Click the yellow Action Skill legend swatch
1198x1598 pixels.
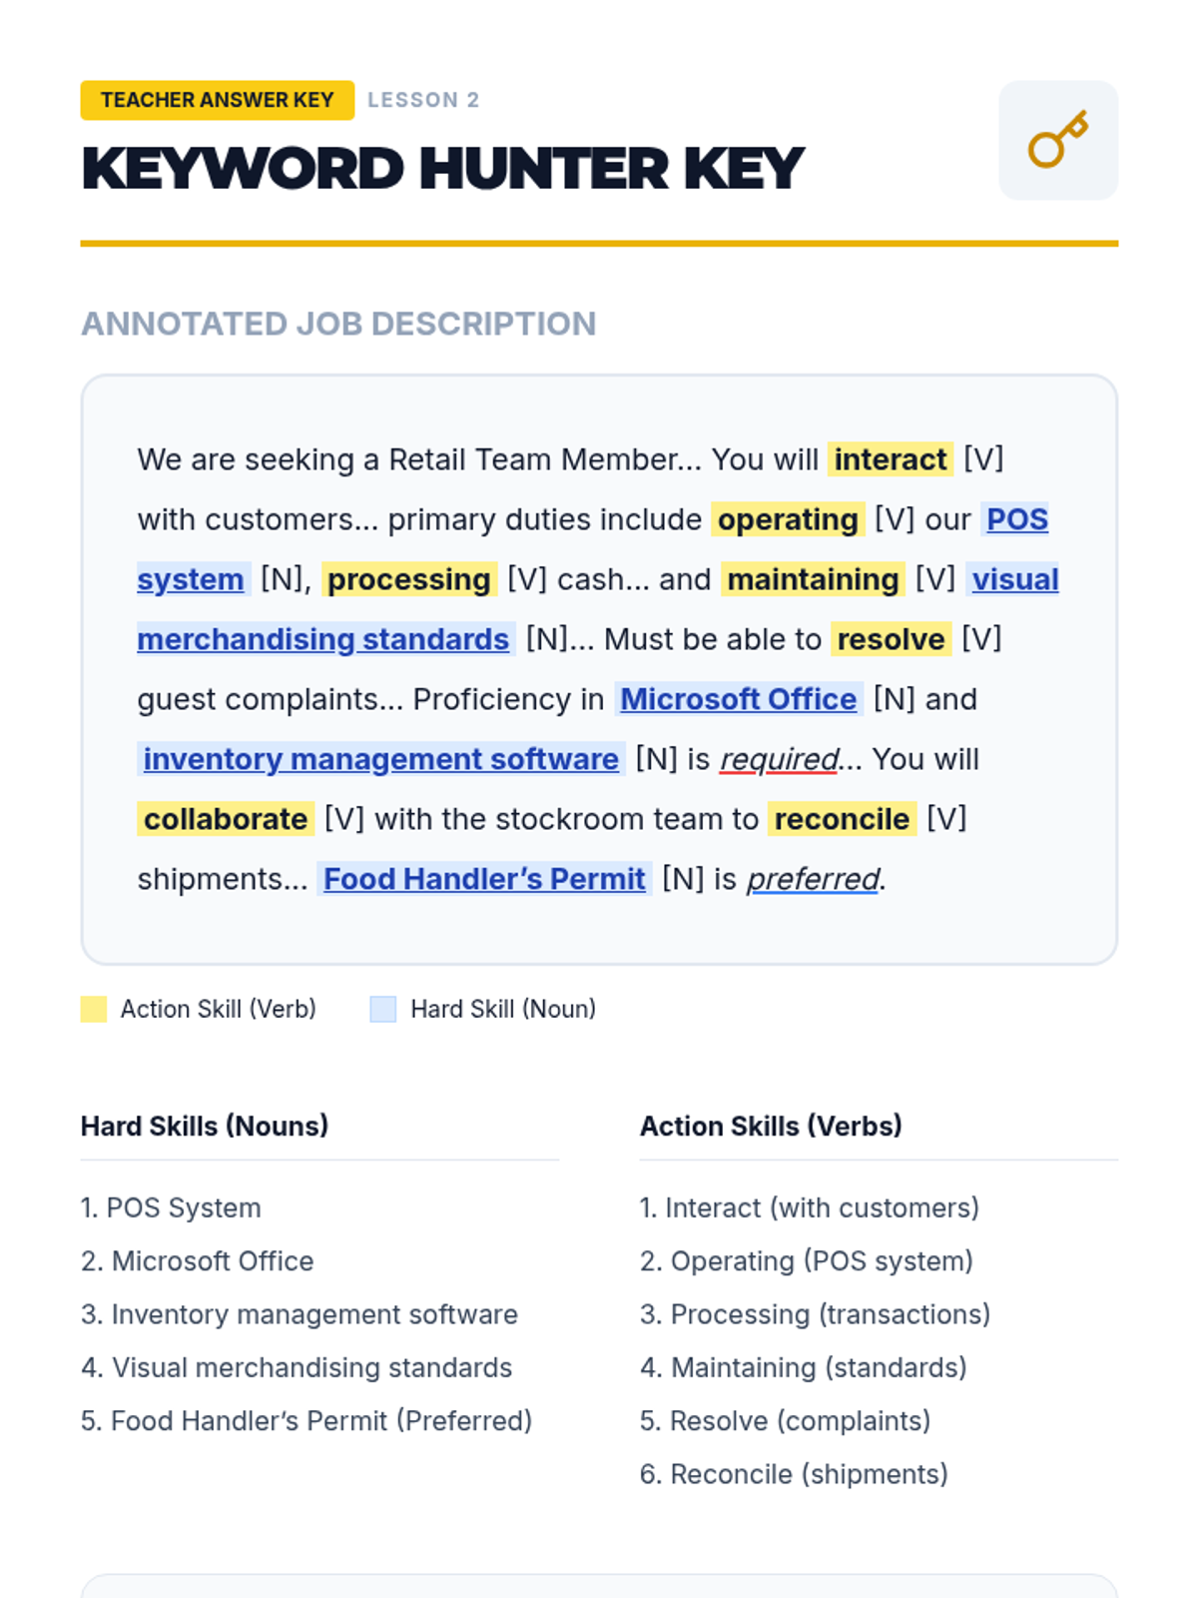pyautogui.click(x=94, y=1009)
